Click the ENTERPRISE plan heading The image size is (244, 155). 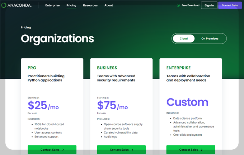(x=178, y=68)
